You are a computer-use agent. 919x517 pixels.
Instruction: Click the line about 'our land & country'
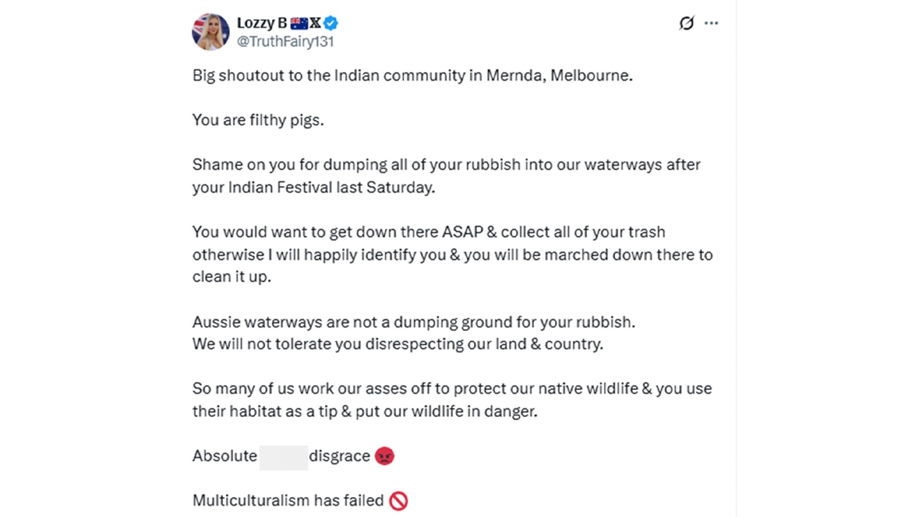pyautogui.click(x=397, y=344)
